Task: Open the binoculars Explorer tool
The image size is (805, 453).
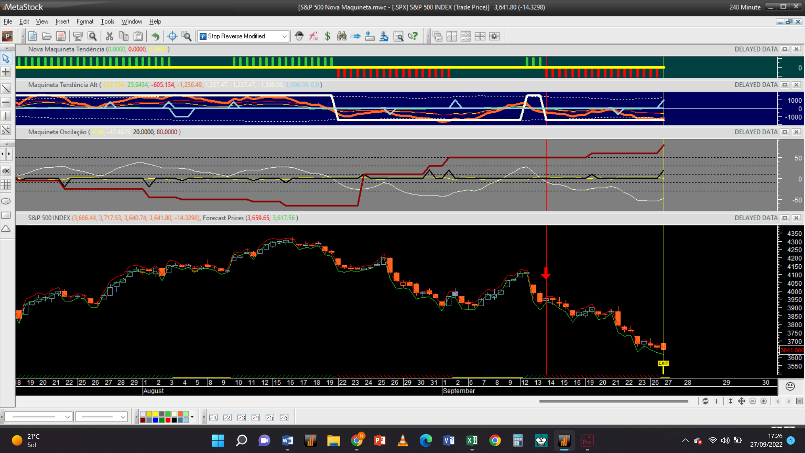Action: click(342, 36)
